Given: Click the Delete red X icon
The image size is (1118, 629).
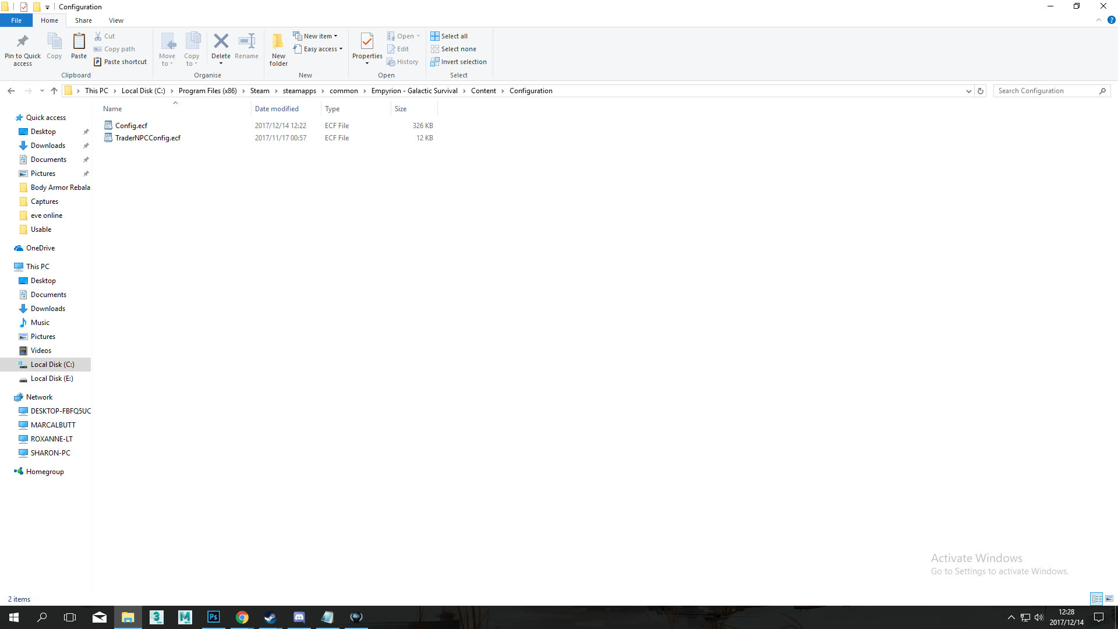Looking at the screenshot, I should (x=221, y=41).
